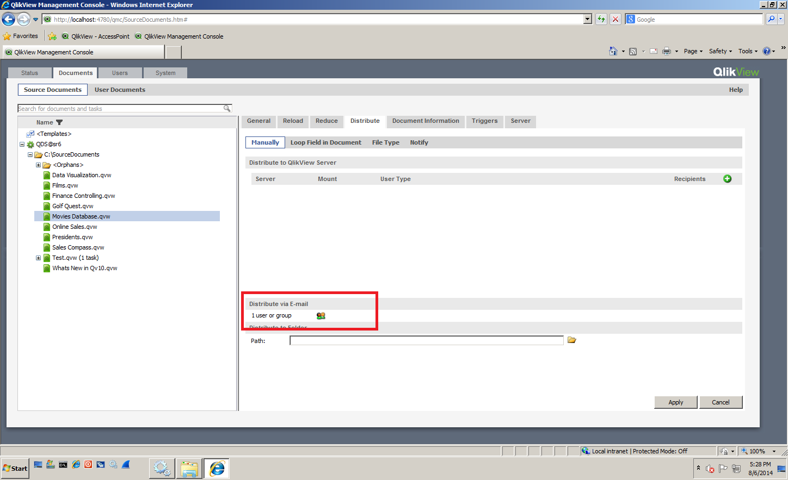788x480 pixels.
Task: Click the magnifier in the document search box
Action: (227, 108)
